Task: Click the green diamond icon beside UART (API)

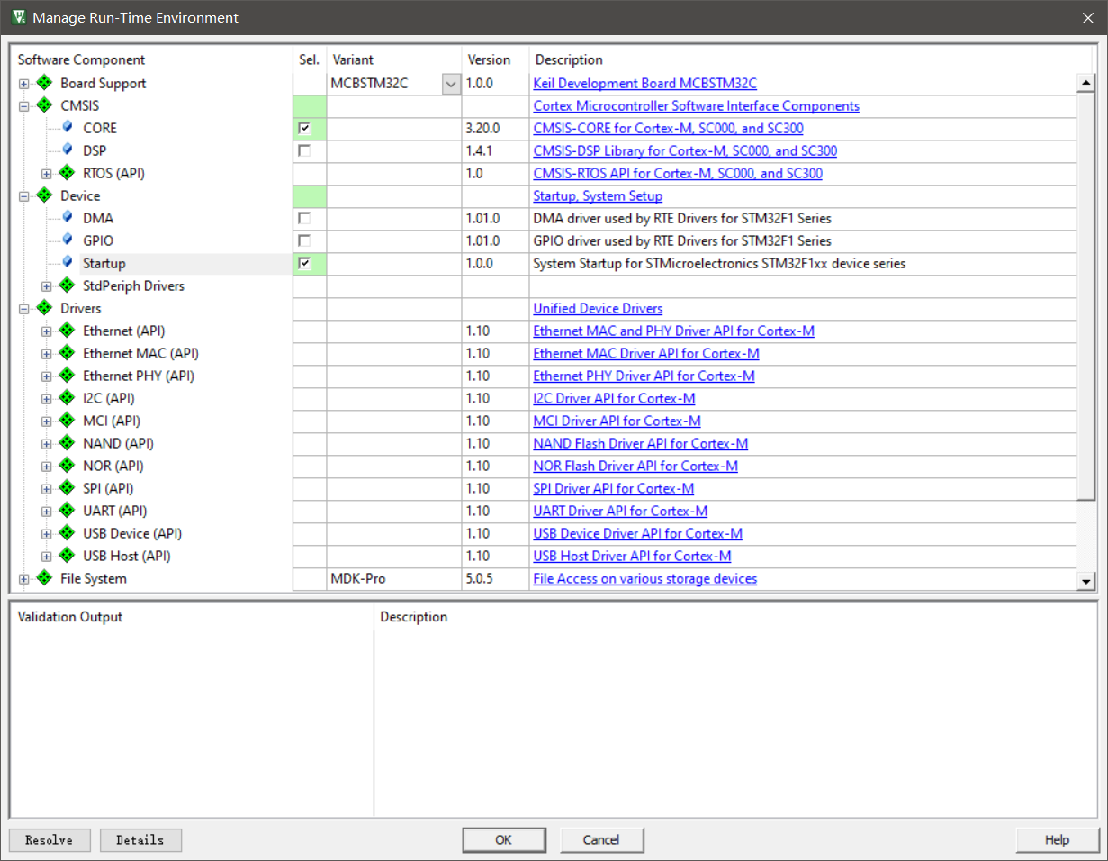Action: (x=67, y=511)
